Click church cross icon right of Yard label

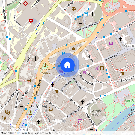pos(36,58)
